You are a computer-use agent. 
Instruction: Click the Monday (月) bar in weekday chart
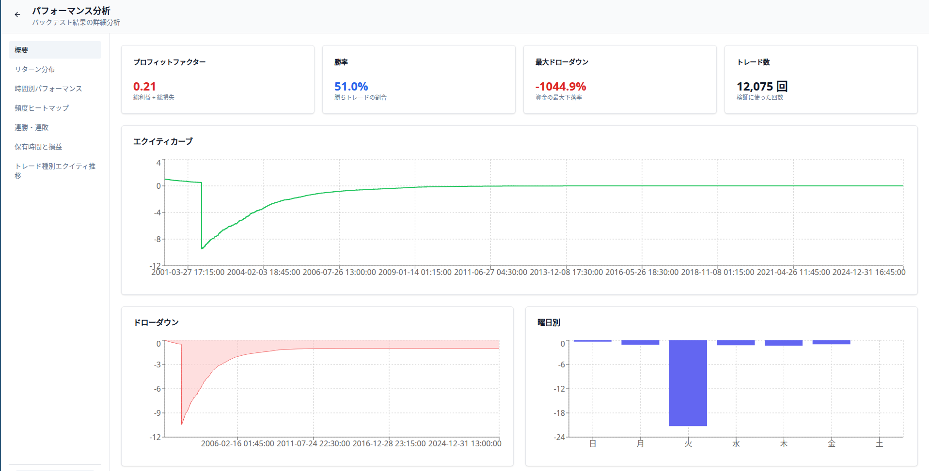(640, 343)
